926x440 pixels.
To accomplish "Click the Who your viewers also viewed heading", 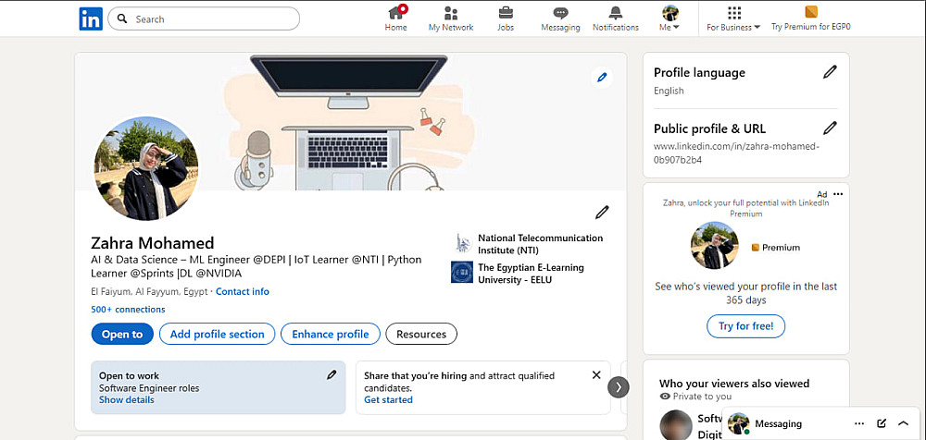I will [x=734, y=384].
